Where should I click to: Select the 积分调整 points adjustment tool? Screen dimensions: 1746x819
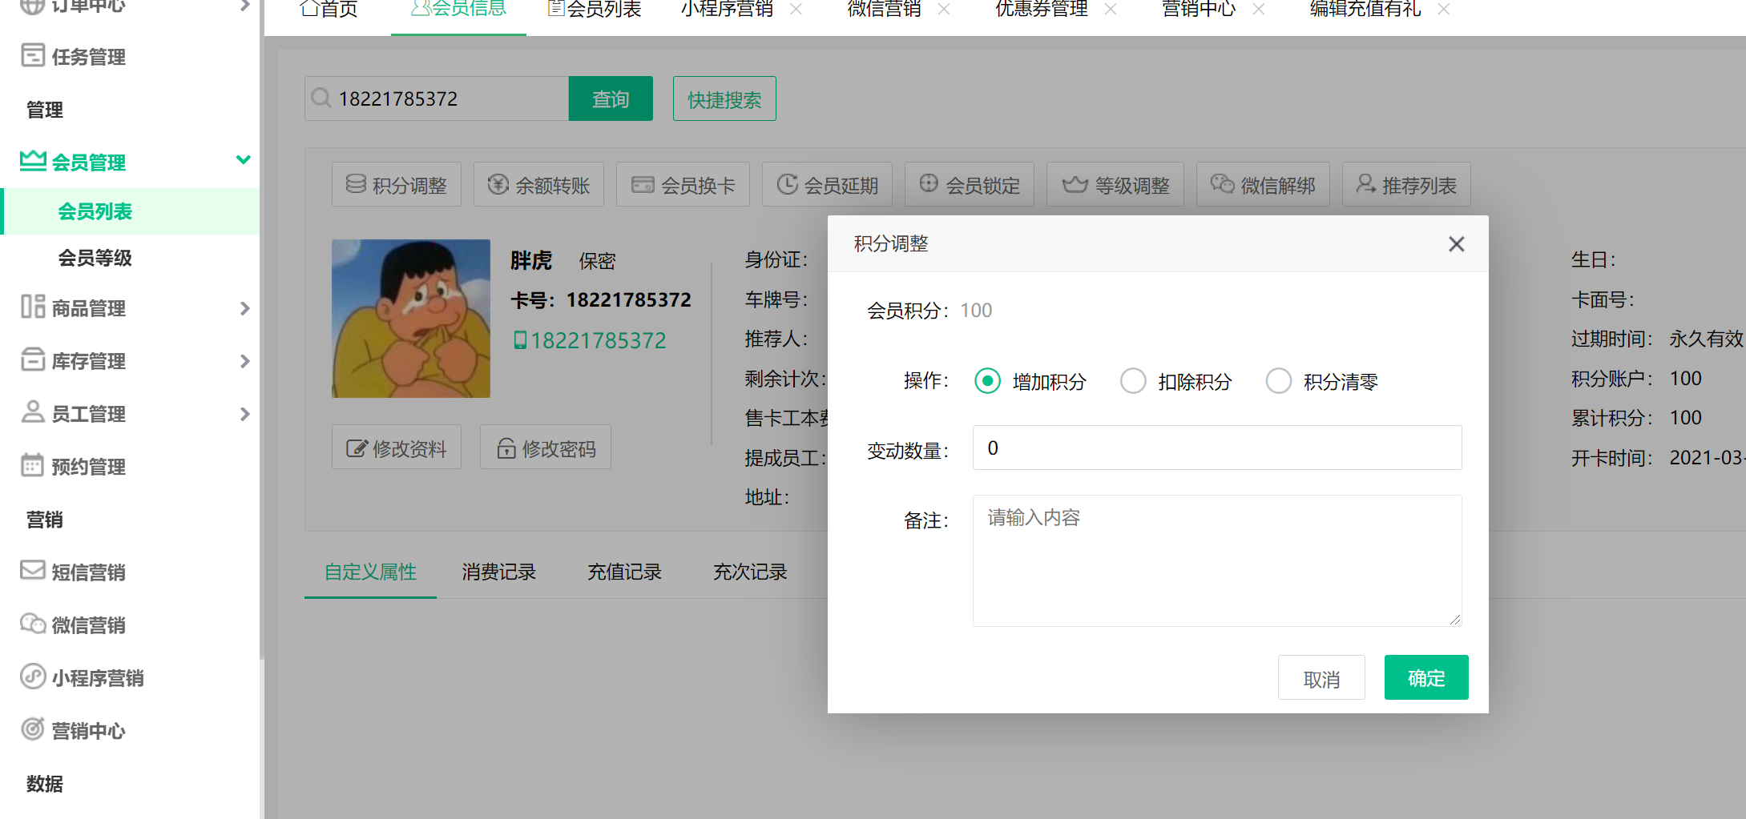(396, 183)
